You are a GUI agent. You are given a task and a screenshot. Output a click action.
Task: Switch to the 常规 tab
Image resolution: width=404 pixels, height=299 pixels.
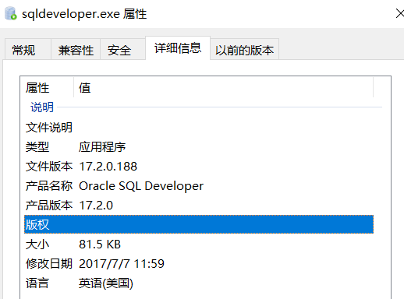coord(28,49)
